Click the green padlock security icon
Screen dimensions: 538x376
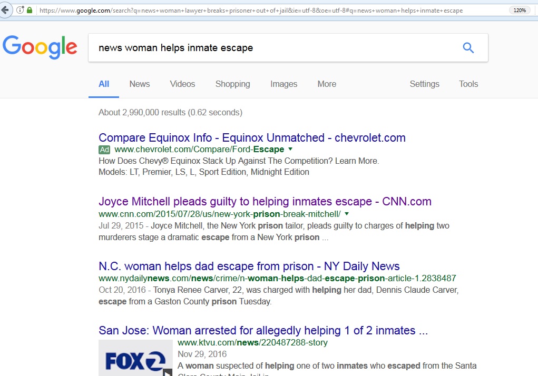click(x=30, y=10)
